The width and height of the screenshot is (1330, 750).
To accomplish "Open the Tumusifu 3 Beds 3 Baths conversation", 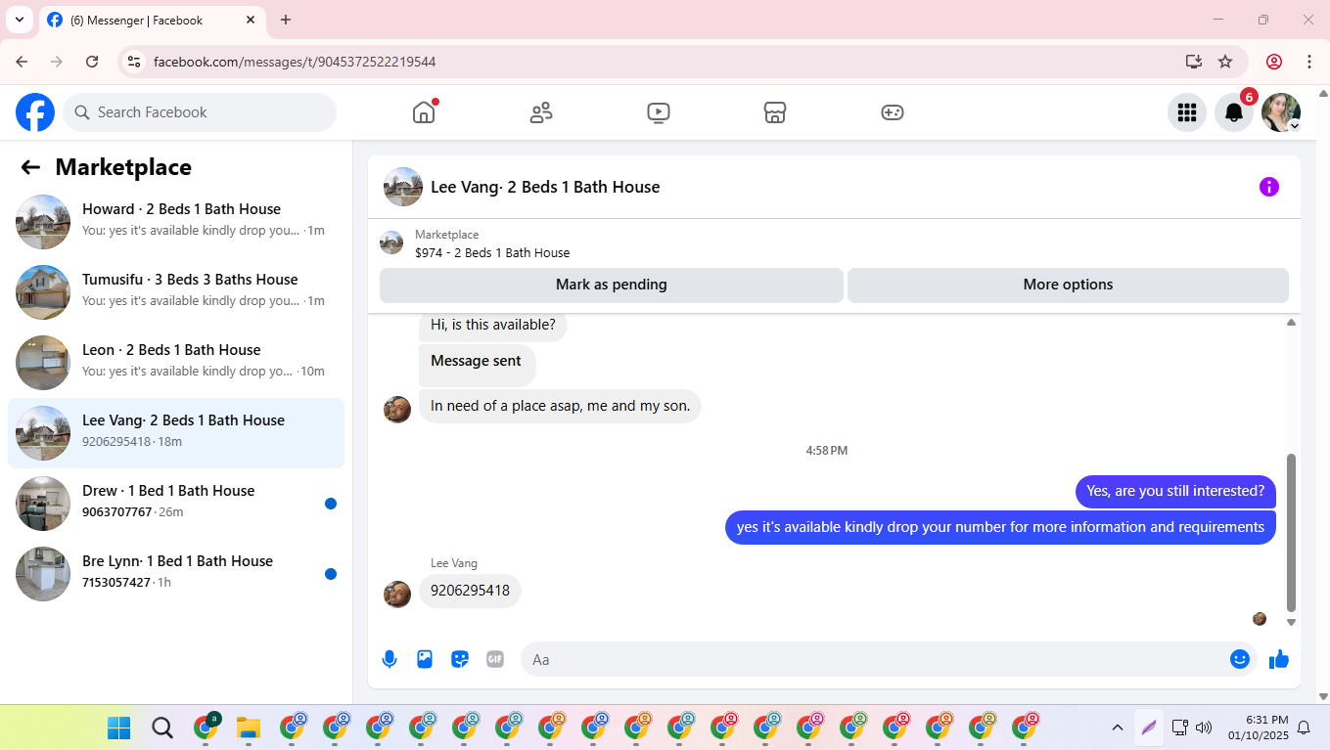I will (176, 292).
